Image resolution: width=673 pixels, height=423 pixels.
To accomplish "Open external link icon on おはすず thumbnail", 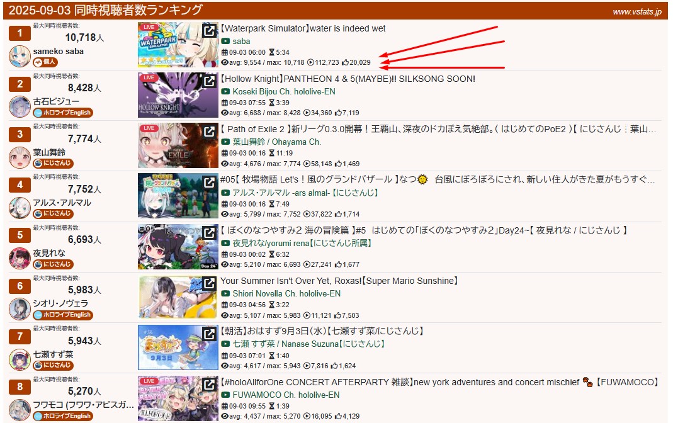I will [x=209, y=334].
